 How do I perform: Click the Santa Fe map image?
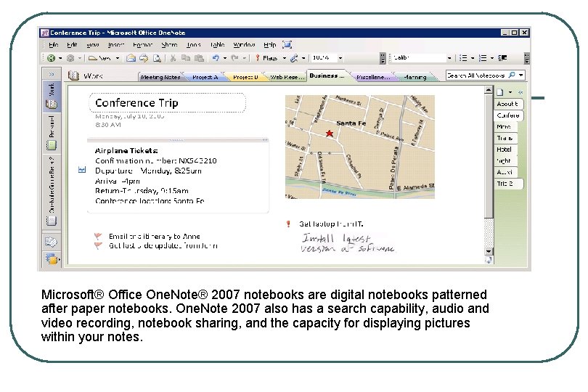(x=359, y=147)
